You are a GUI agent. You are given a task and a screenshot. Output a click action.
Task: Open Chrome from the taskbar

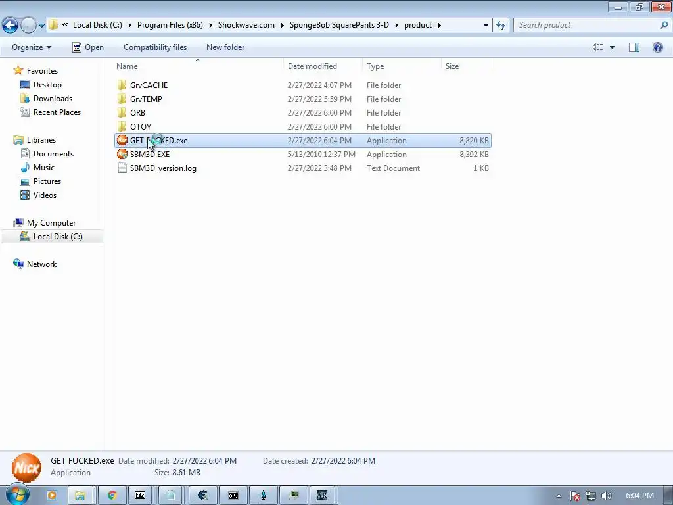pos(112,495)
